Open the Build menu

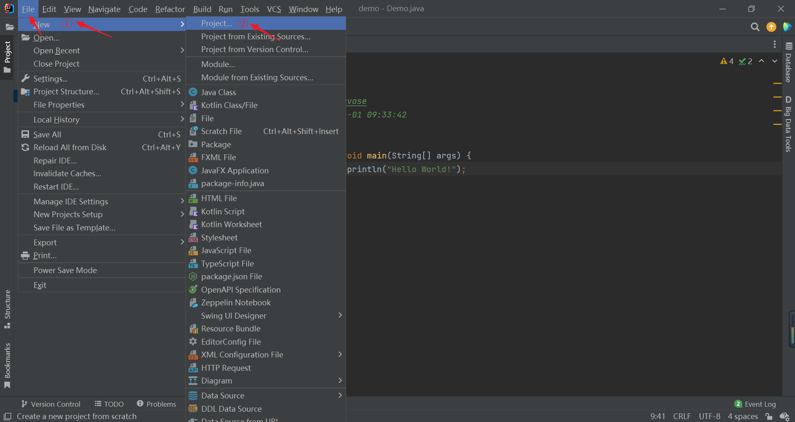202,9
